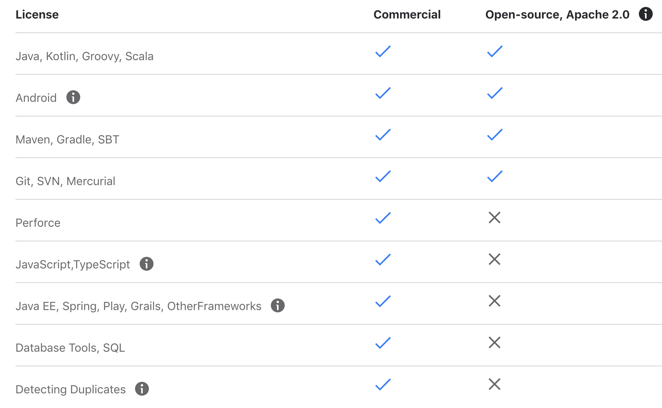Show info for Java EE, Spring frameworks

pos(278,305)
